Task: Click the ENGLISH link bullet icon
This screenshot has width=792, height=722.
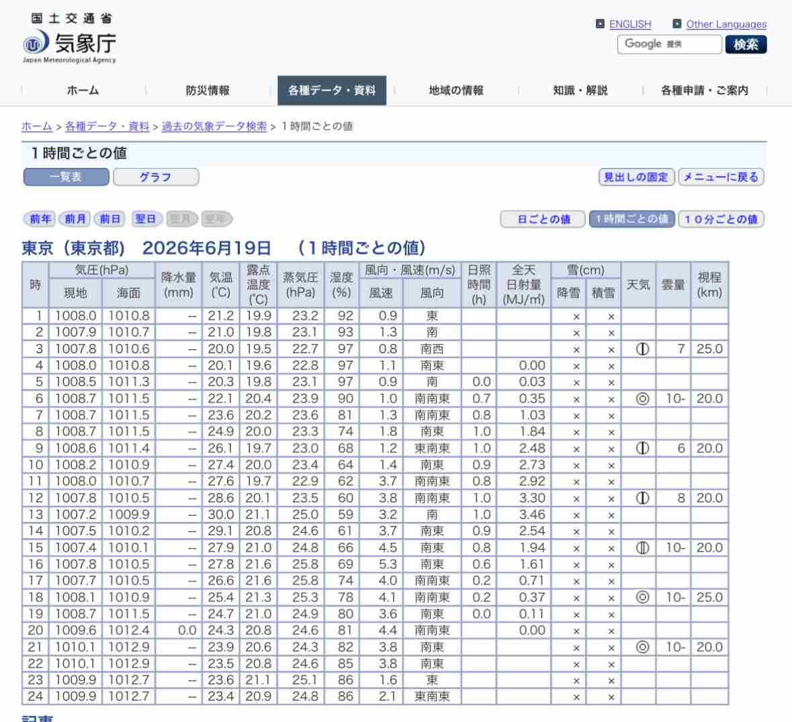Action: click(x=600, y=24)
